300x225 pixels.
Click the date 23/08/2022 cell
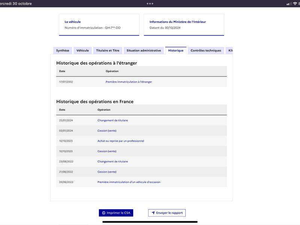[x=66, y=162]
